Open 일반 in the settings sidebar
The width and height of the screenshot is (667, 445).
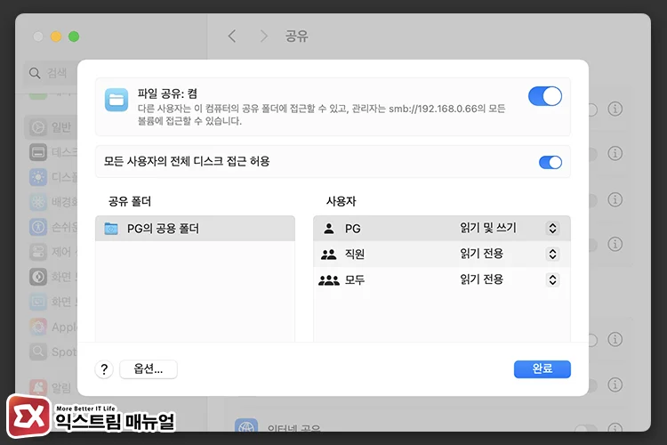(x=51, y=127)
